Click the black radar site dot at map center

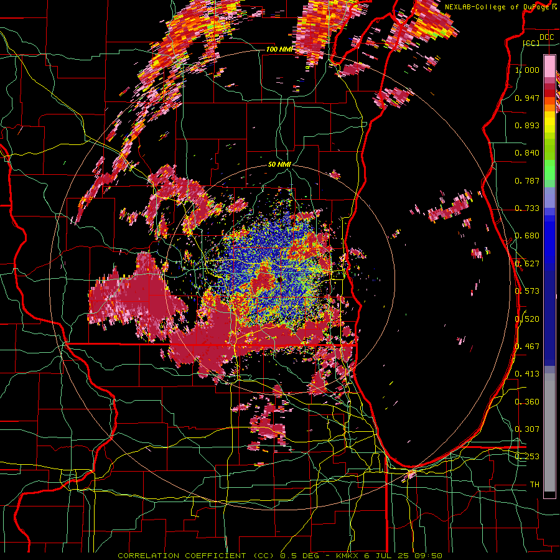coord(280,279)
